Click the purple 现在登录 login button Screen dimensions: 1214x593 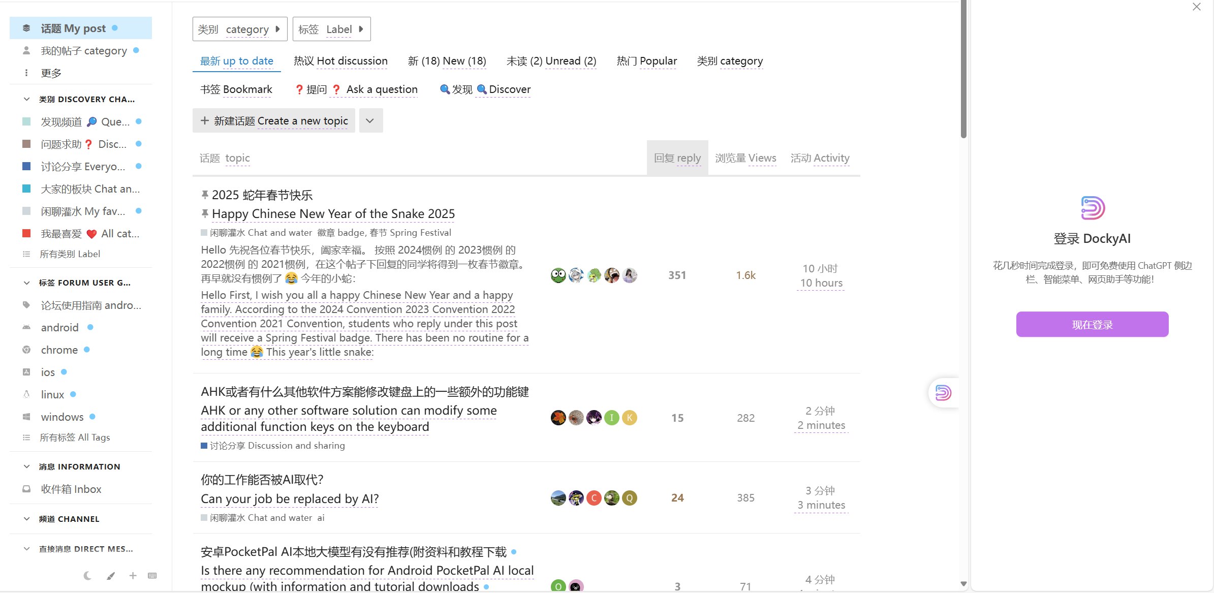point(1092,324)
